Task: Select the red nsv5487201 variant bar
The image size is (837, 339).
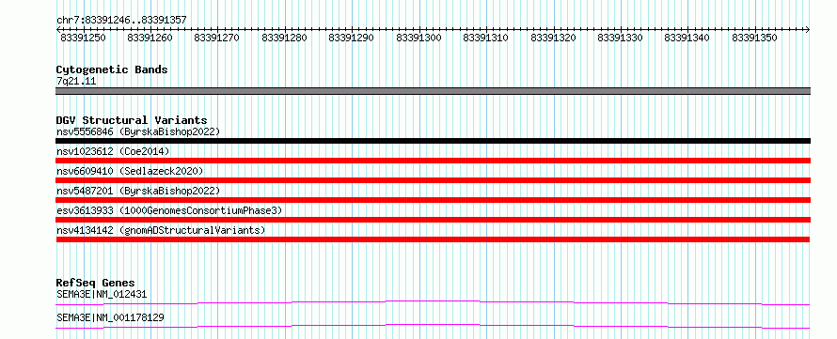Action: (x=433, y=200)
